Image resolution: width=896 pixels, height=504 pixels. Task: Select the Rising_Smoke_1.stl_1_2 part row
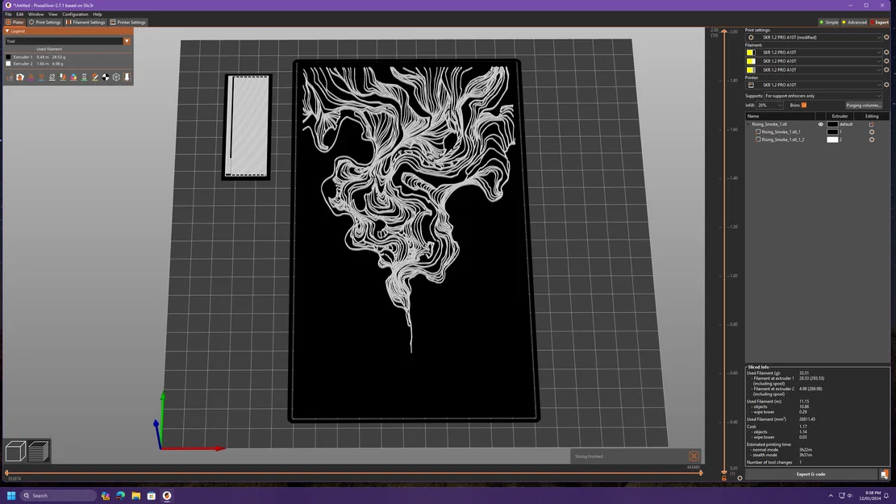782,140
